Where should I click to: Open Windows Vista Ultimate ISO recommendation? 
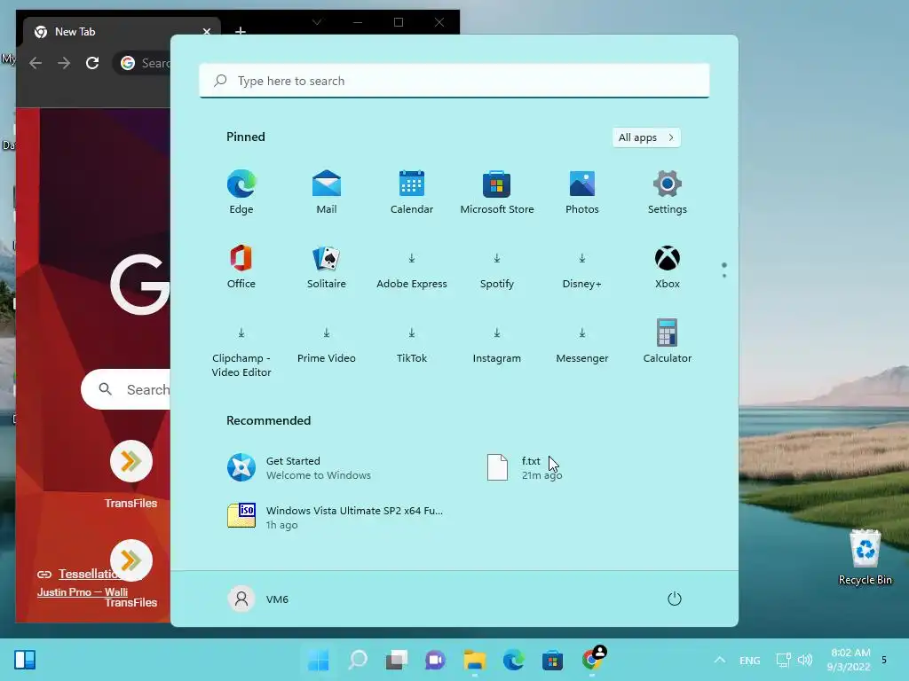[336, 517]
